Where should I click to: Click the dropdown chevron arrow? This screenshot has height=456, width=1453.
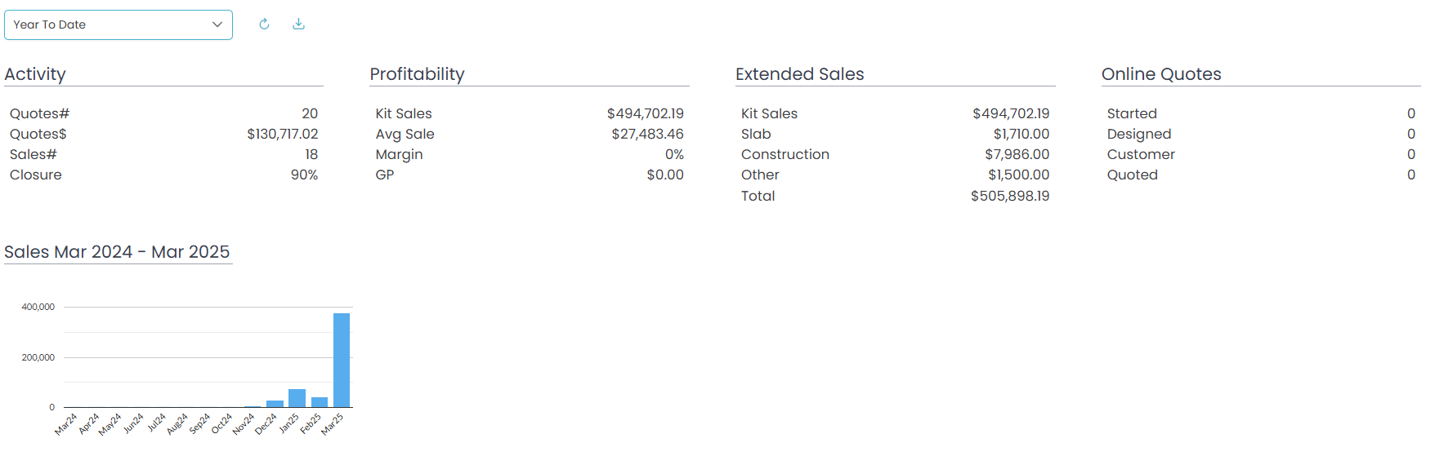(x=217, y=24)
